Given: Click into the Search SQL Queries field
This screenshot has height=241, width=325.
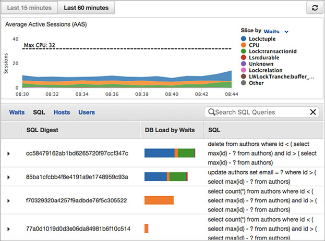Looking at the screenshot, I should coord(261,112).
